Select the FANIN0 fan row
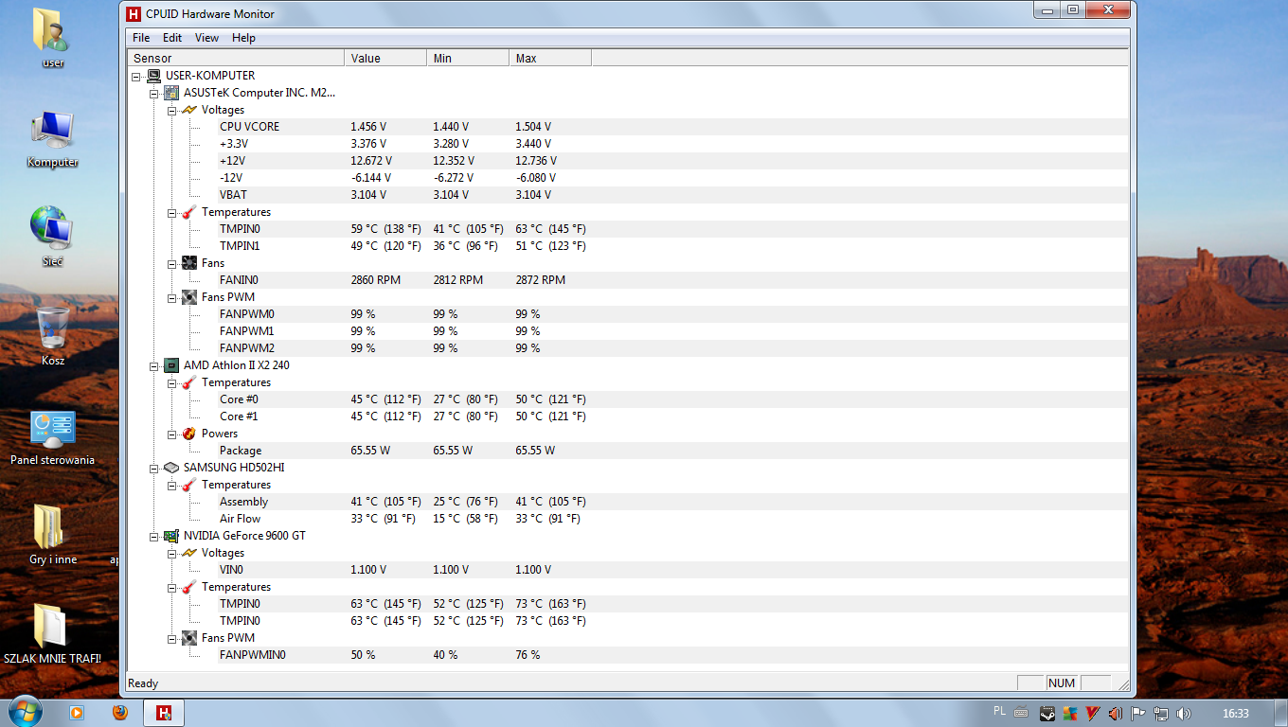Image resolution: width=1288 pixels, height=727 pixels. point(672,280)
